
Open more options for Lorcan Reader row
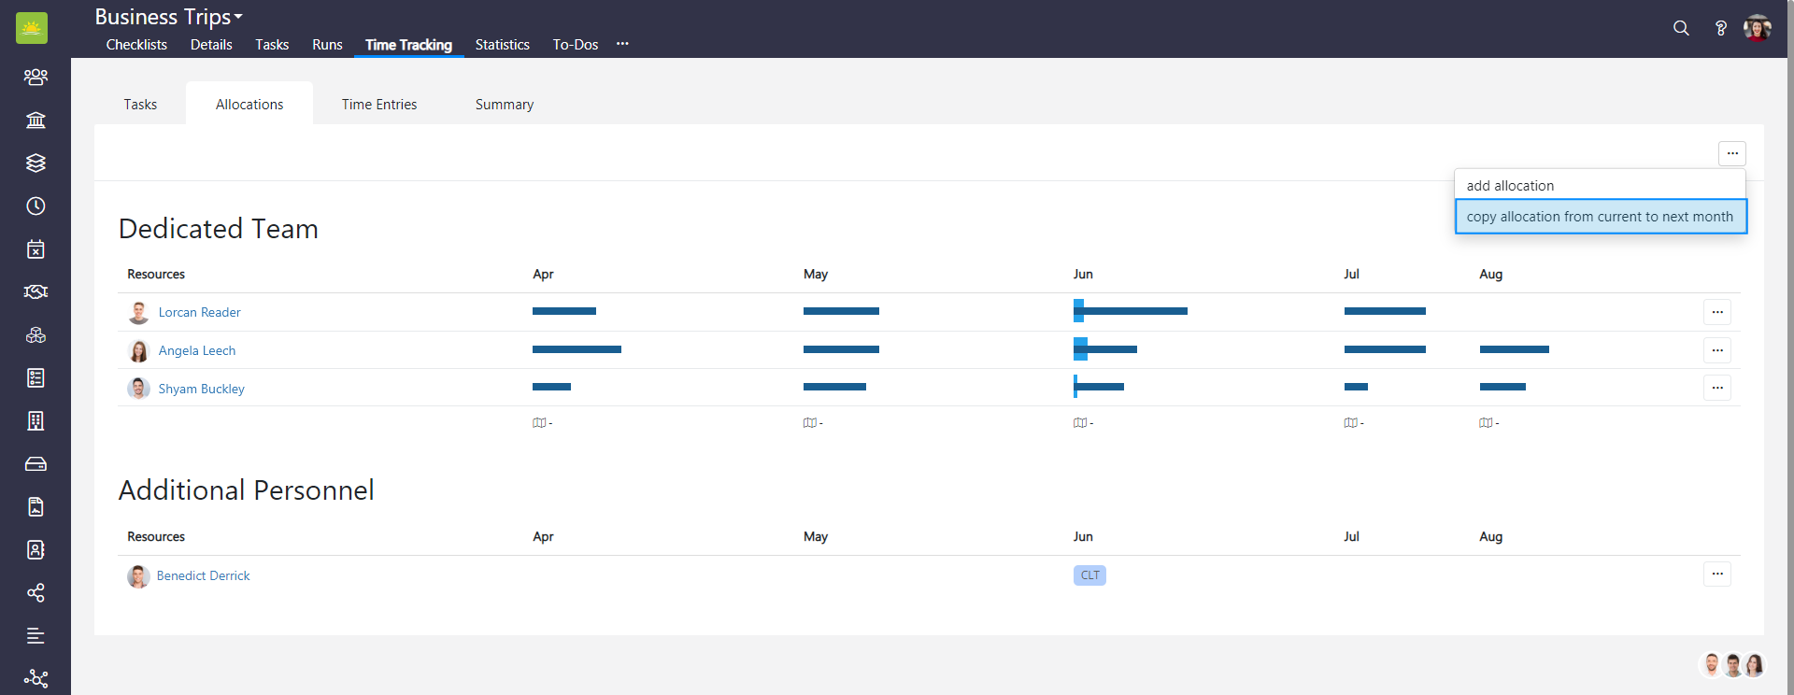[1716, 312]
